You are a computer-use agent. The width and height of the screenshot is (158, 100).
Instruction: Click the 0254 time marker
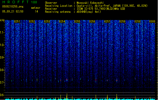(62, 21)
